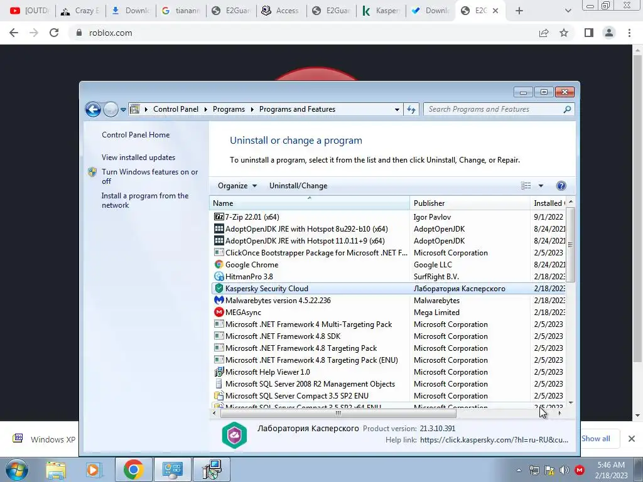Switch to the Access tab
The image size is (643, 482).
pyautogui.click(x=281, y=11)
